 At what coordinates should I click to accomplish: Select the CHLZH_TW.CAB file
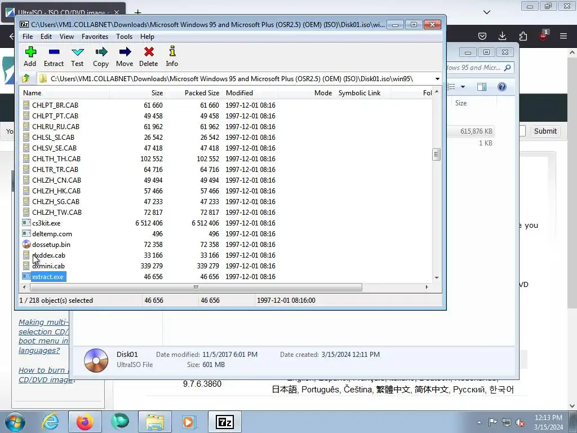[57, 212]
